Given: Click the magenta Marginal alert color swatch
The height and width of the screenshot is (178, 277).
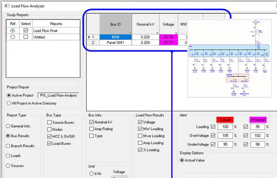Looking at the screenshot, I should tap(258, 119).
